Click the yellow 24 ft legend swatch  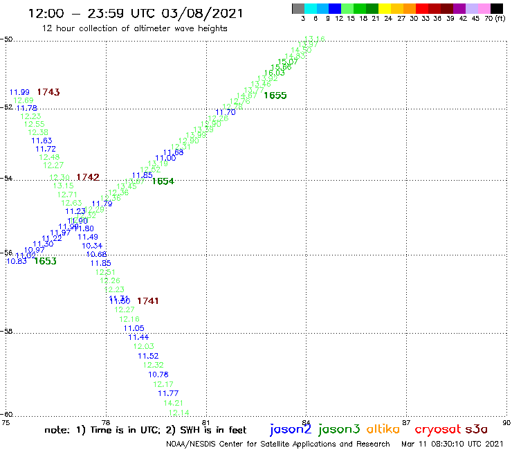[385, 8]
